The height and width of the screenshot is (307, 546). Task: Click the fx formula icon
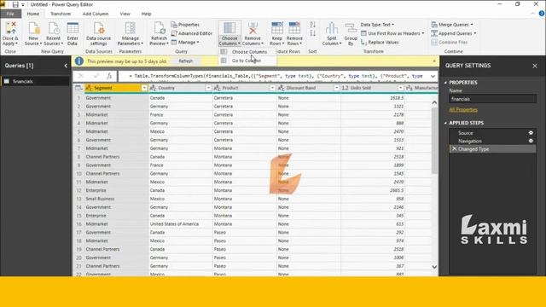[109, 76]
